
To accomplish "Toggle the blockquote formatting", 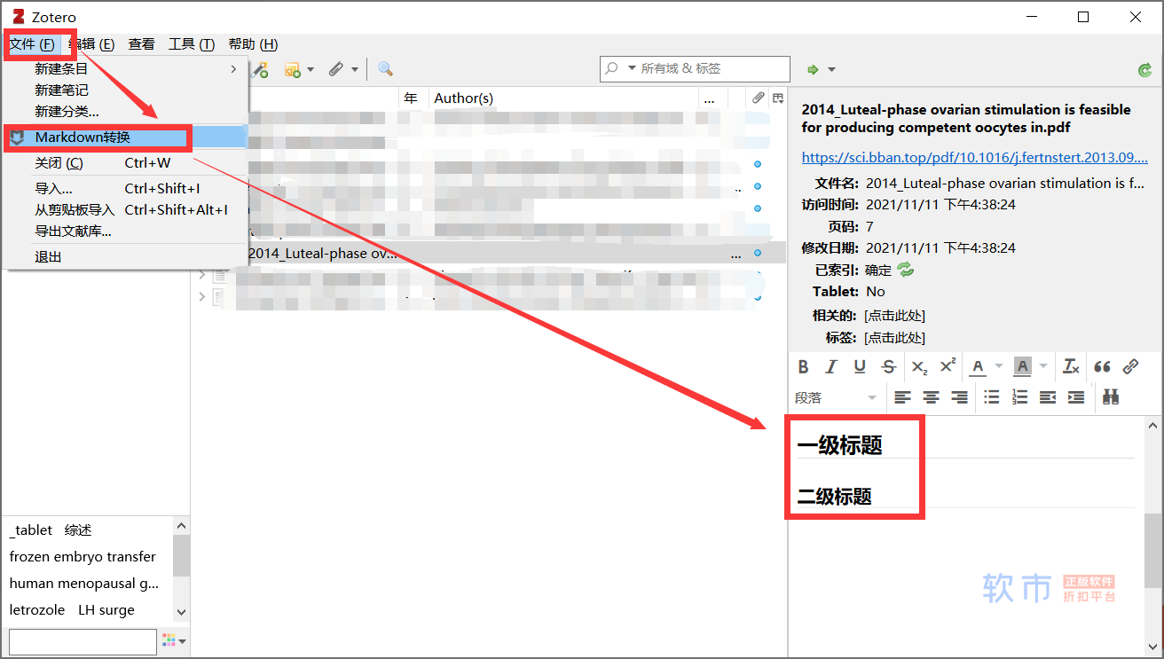I will coord(1102,366).
